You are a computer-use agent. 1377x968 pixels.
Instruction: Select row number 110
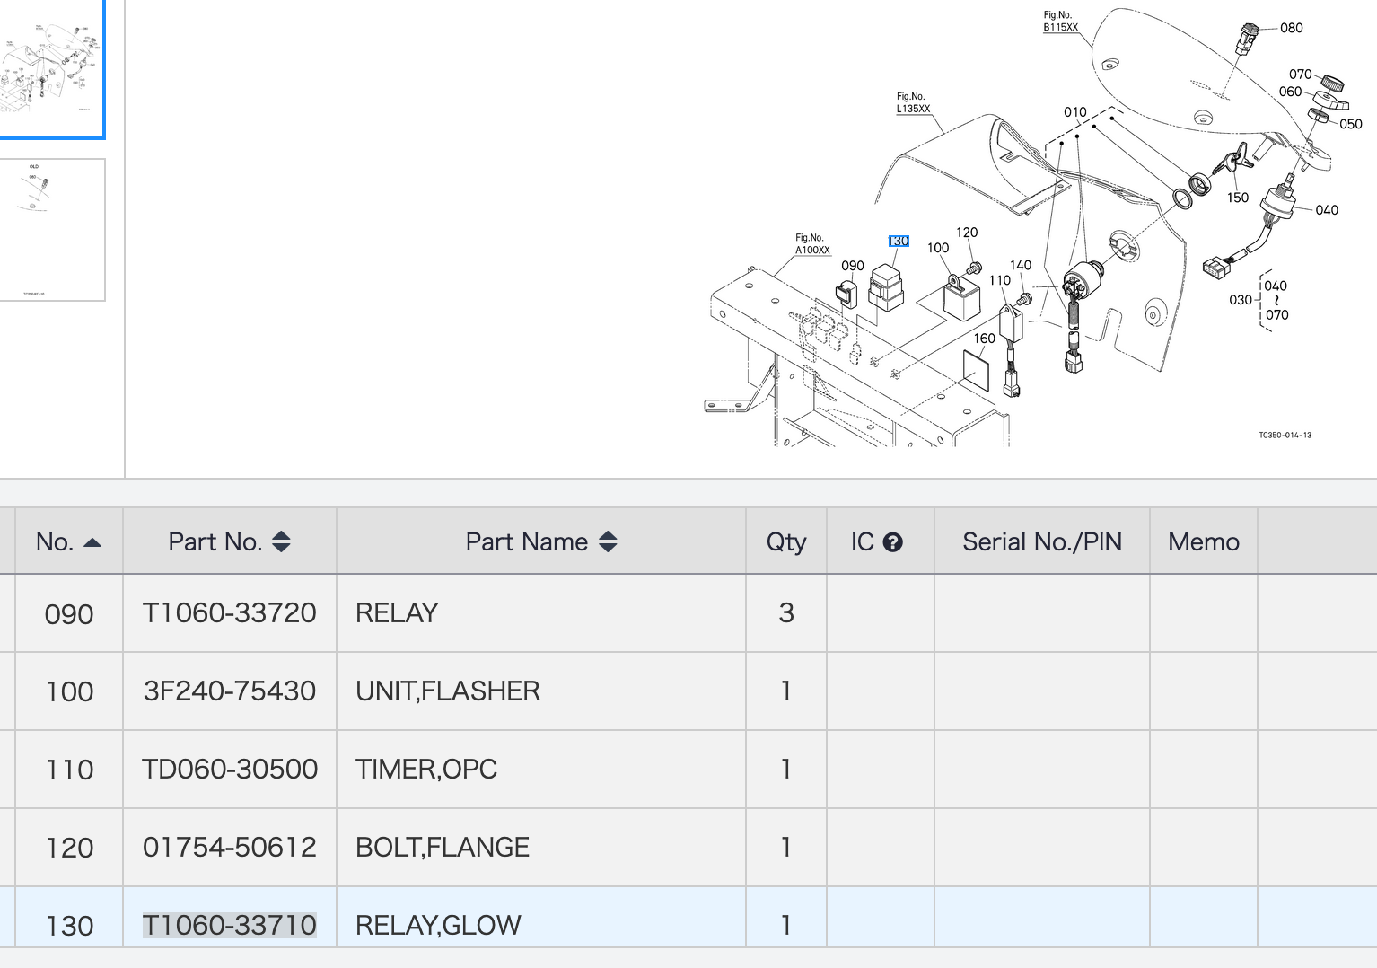69,770
